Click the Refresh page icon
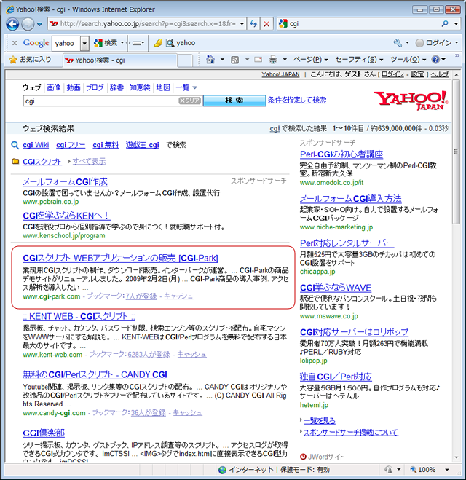 [253, 24]
